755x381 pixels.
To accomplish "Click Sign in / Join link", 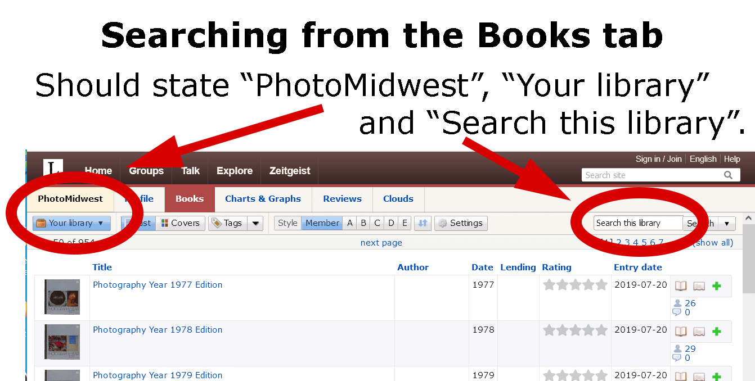I will (658, 159).
